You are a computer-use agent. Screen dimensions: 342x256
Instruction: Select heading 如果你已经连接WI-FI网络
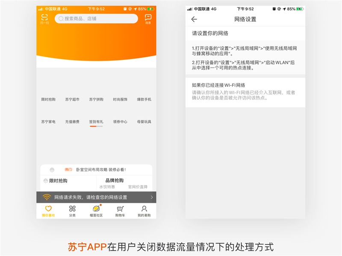click(x=218, y=85)
